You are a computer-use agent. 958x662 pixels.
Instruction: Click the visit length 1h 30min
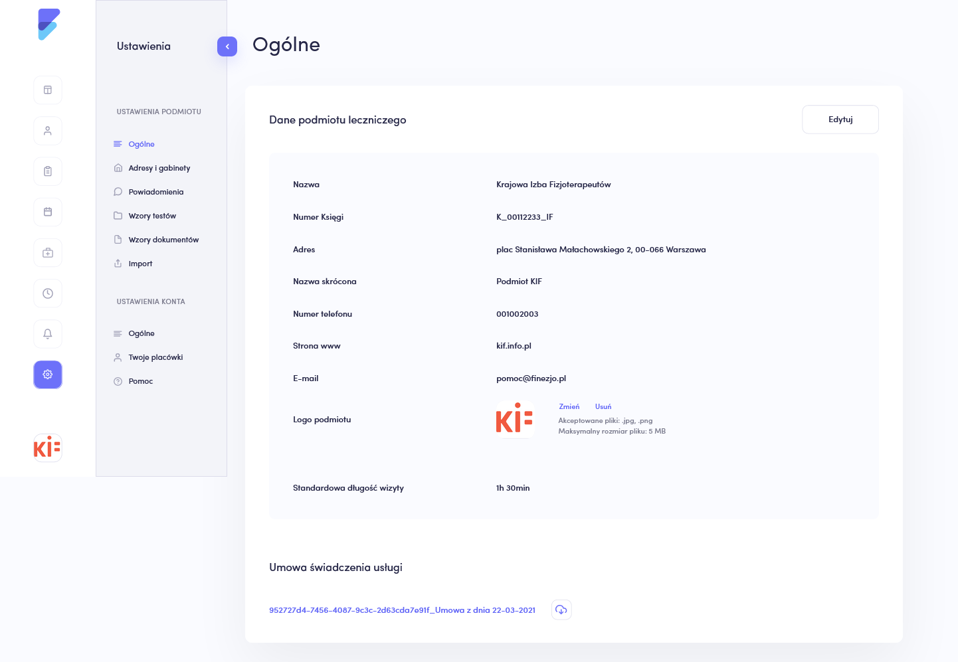click(513, 488)
